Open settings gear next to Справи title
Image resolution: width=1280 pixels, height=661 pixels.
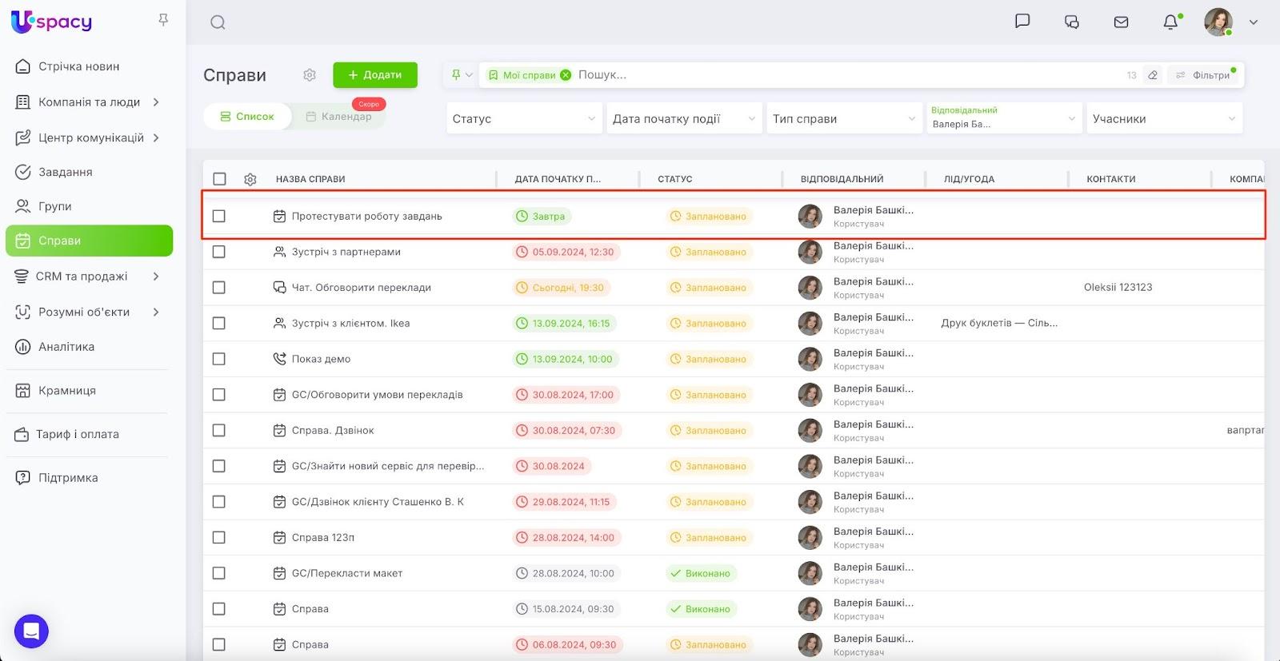pos(310,75)
